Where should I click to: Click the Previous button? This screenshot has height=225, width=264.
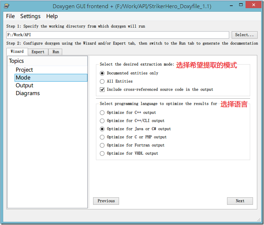pyautogui.click(x=106, y=201)
